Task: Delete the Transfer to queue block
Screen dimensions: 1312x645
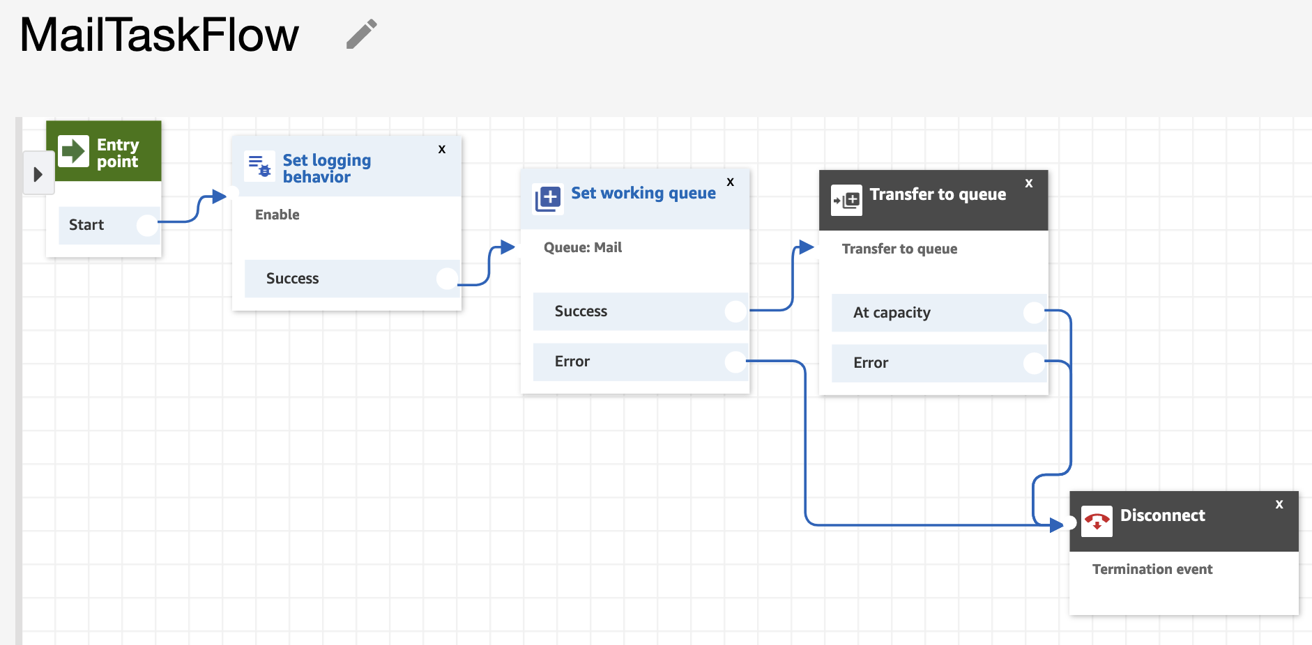Action: (1029, 183)
